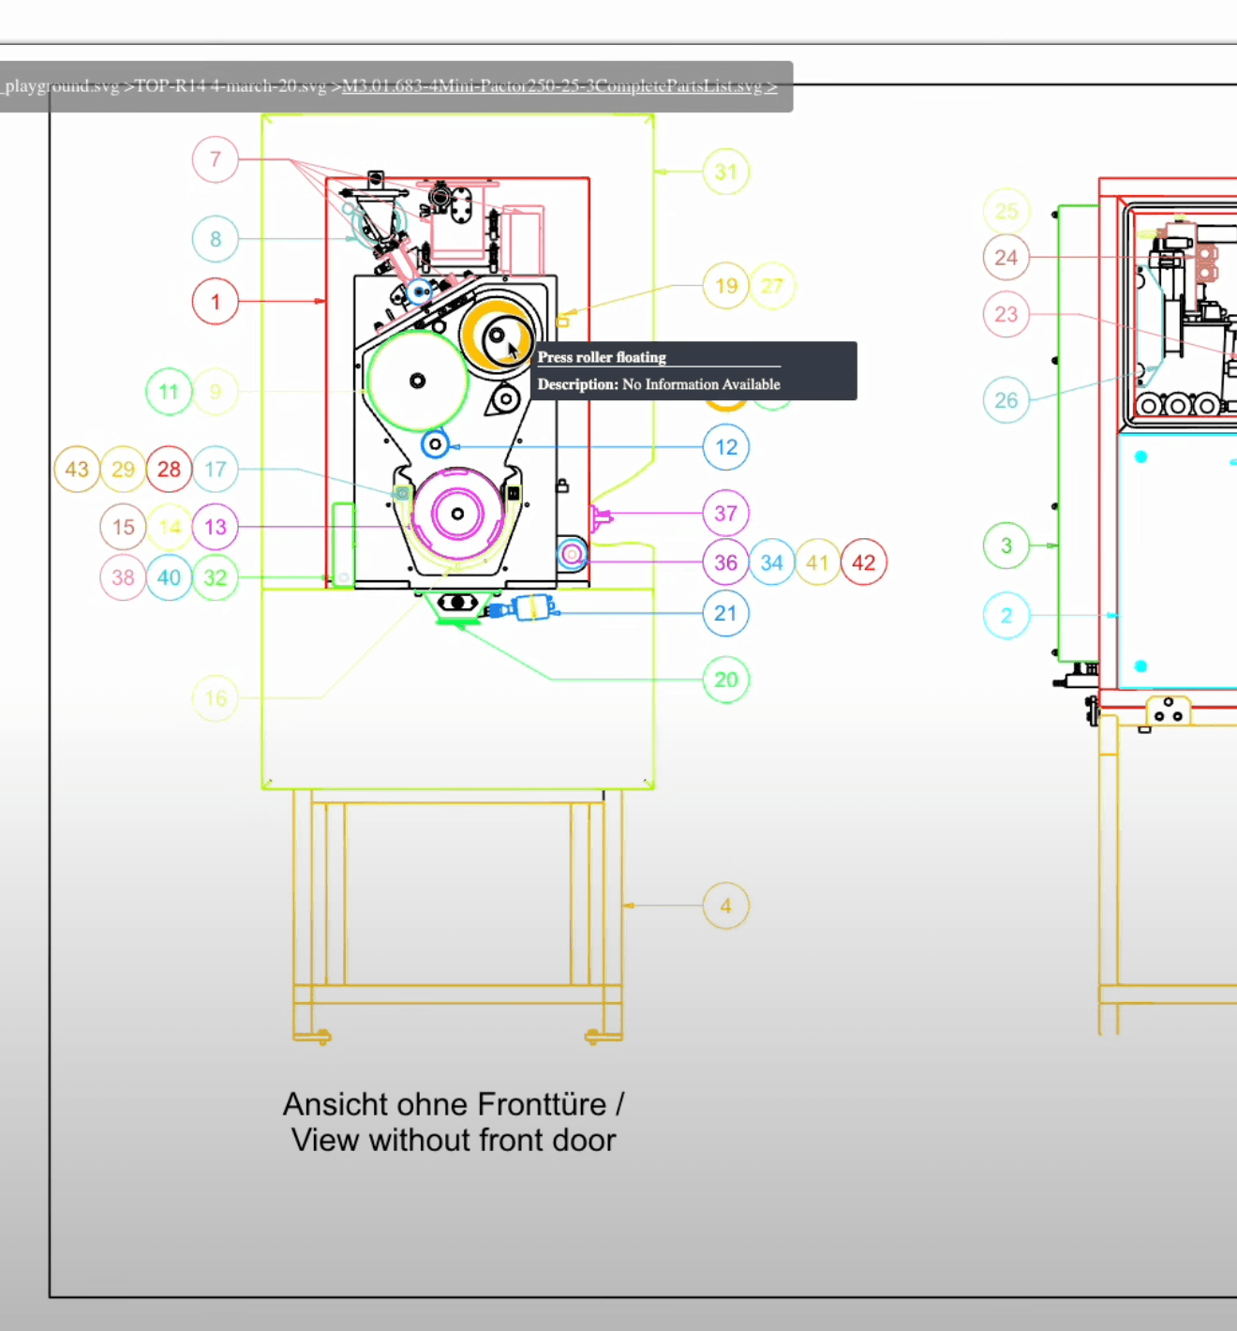
Task: Click the green callout number 3
Action: [x=1006, y=546]
